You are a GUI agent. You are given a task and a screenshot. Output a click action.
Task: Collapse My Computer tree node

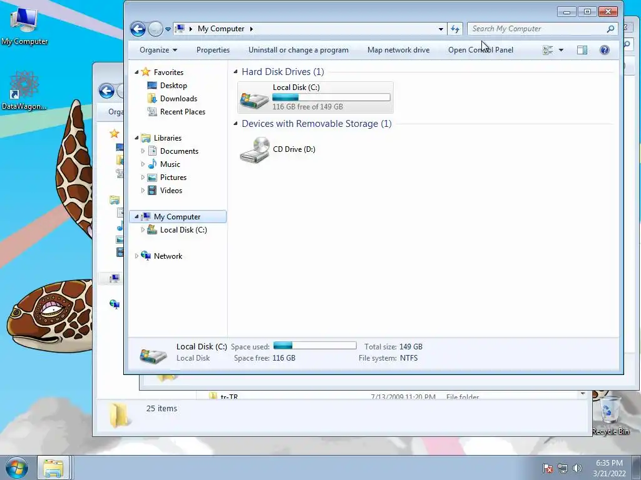click(x=136, y=217)
